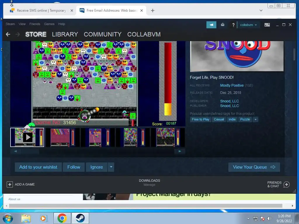Click the Follow button
This screenshot has height=224, width=299.
(74, 167)
